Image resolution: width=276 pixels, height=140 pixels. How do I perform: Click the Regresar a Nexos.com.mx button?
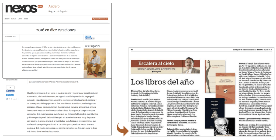pos(100,19)
